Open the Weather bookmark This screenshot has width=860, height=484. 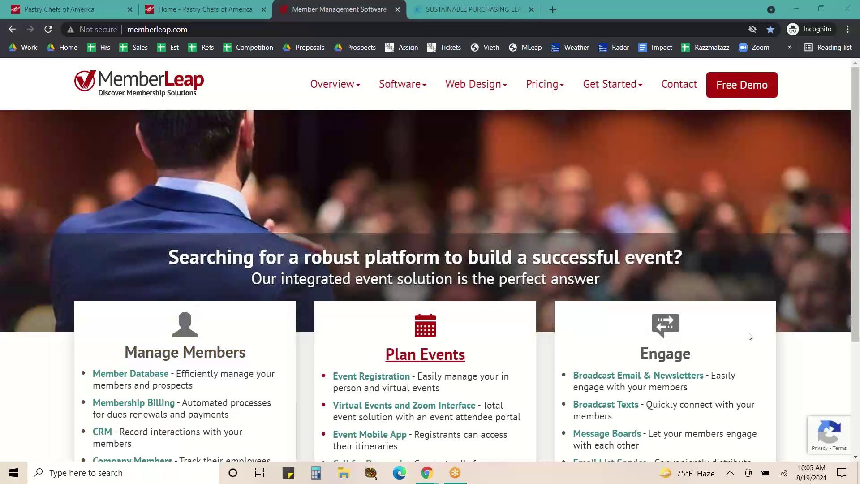[570, 48]
